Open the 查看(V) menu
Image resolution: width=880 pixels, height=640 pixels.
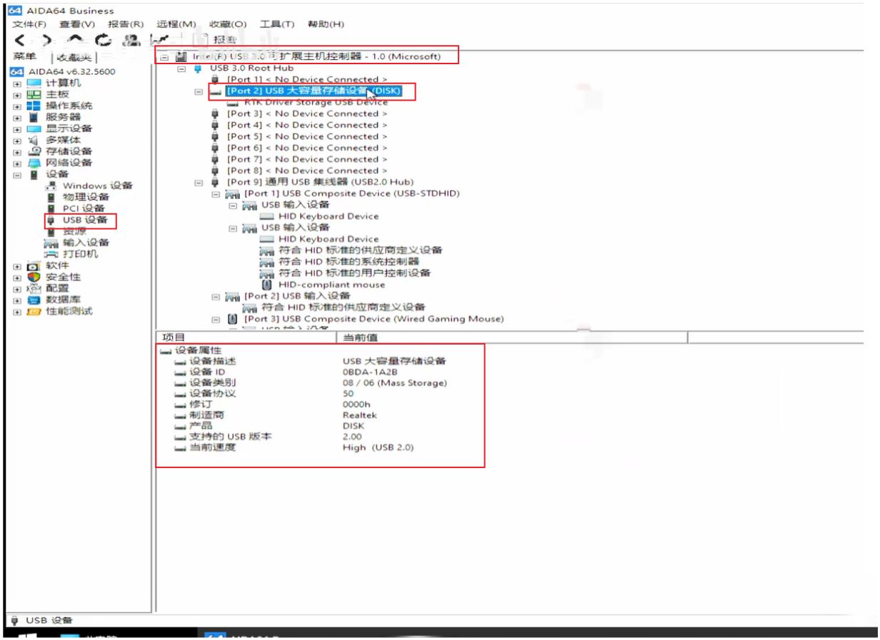(77, 24)
